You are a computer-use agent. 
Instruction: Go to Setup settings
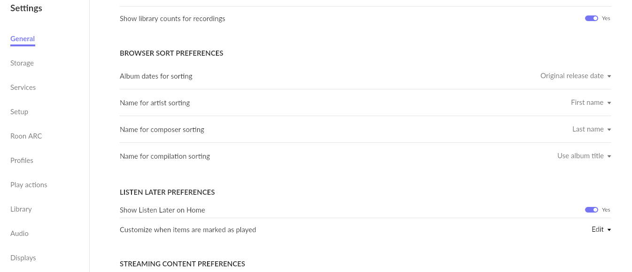coord(19,112)
